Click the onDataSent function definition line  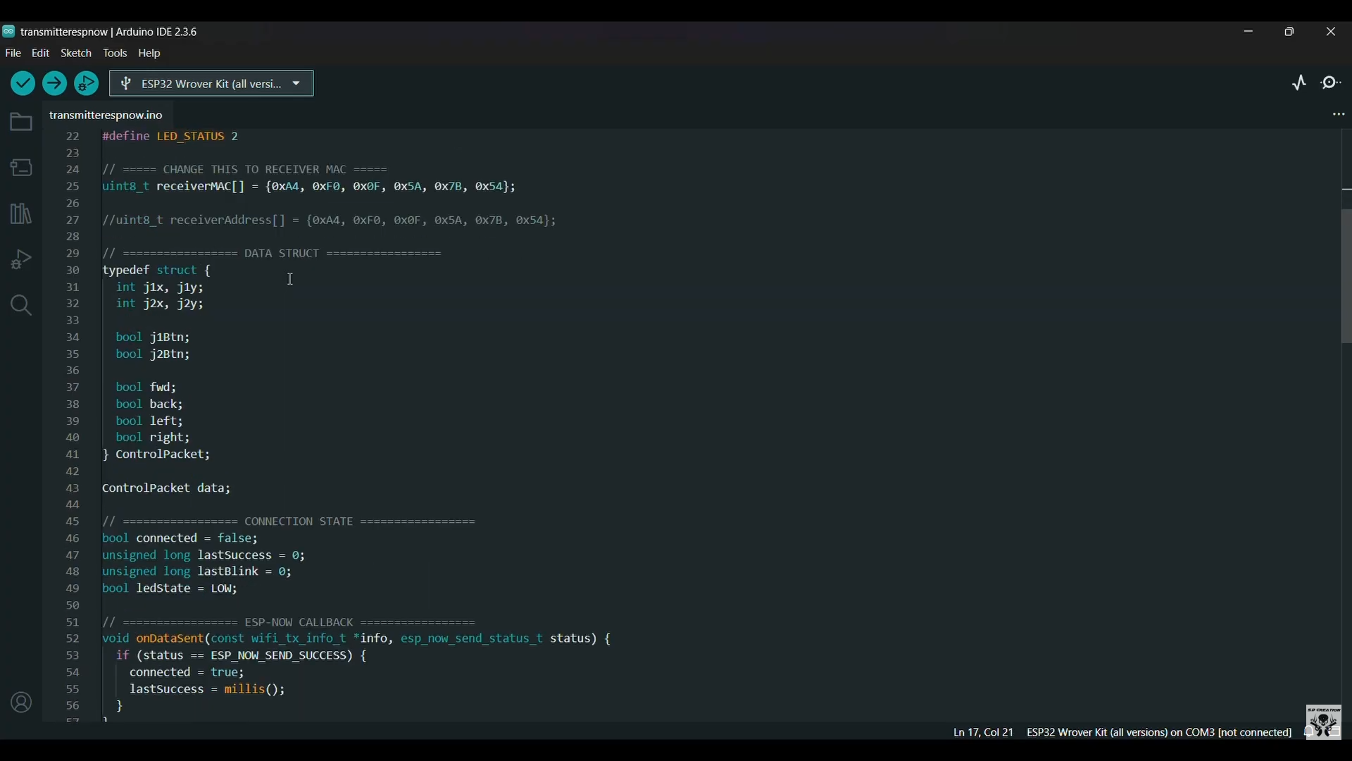point(357,639)
